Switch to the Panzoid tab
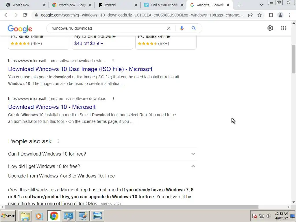296x222 pixels. pos(118,5)
